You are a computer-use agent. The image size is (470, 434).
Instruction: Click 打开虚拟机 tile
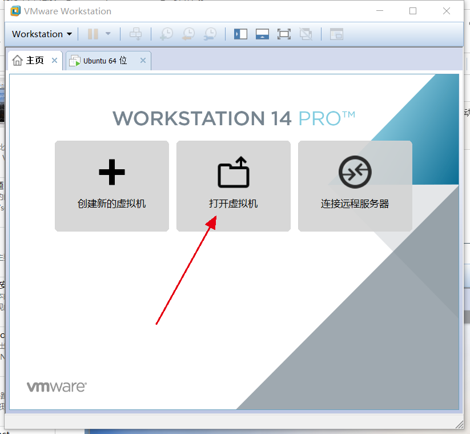pos(234,186)
